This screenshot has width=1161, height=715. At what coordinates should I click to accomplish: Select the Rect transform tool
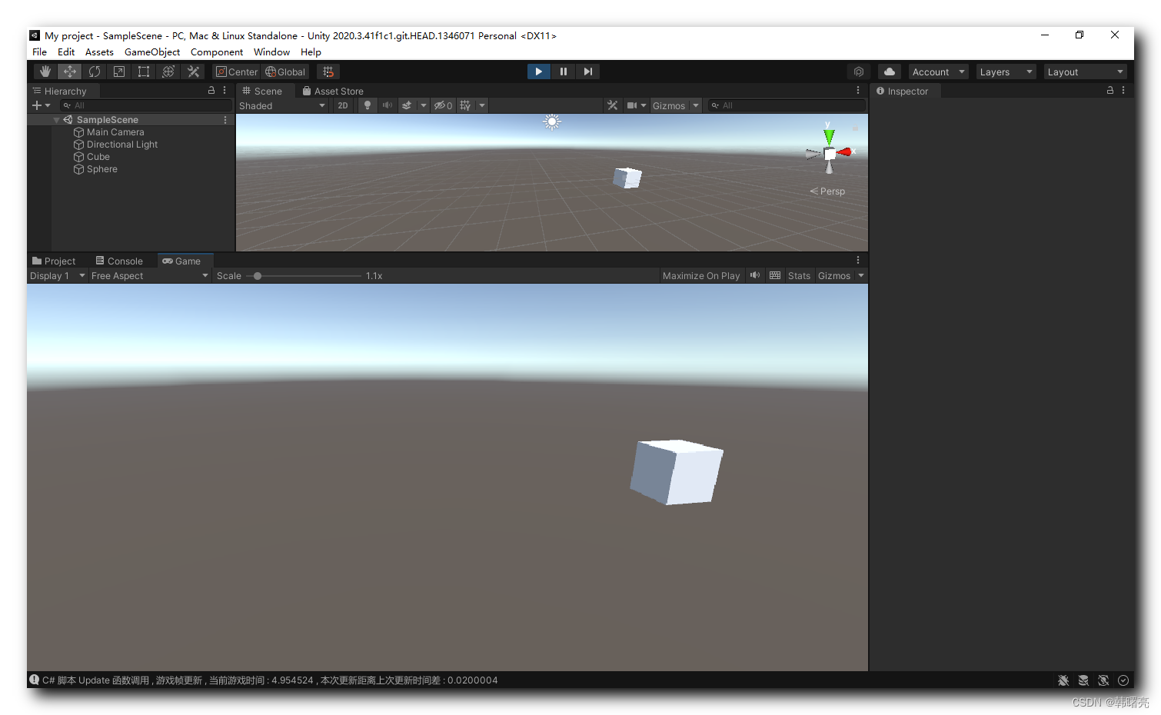pos(144,71)
